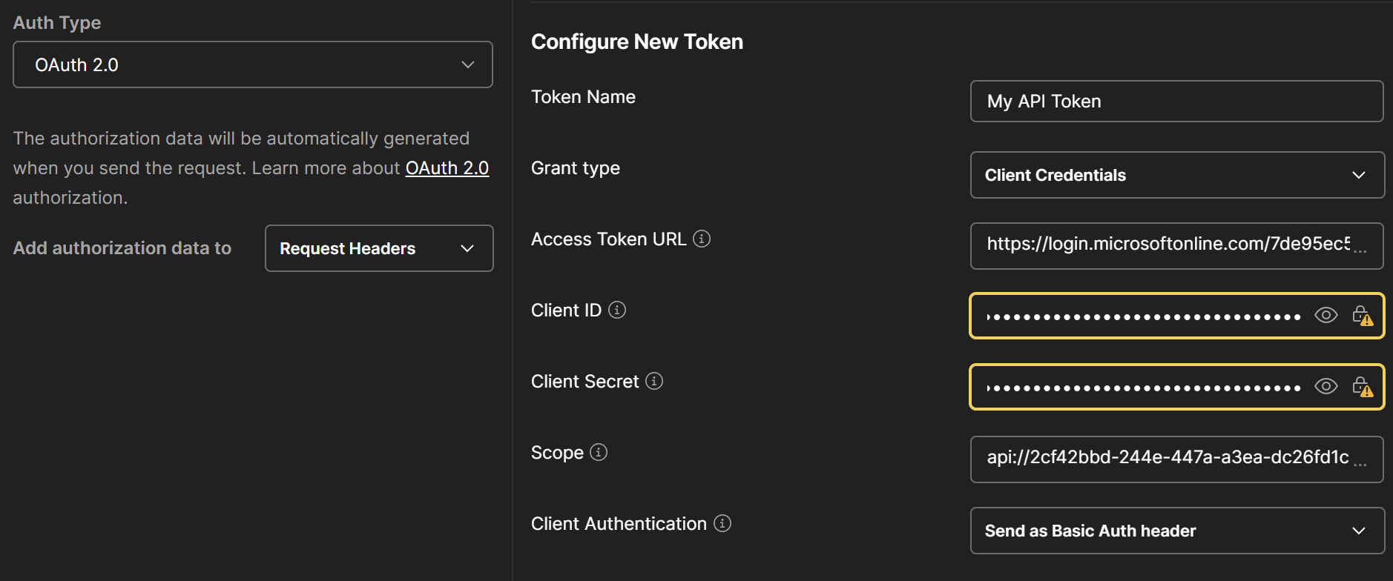This screenshot has width=1393, height=581.
Task: Click the Scope input field
Action: coord(1176,459)
